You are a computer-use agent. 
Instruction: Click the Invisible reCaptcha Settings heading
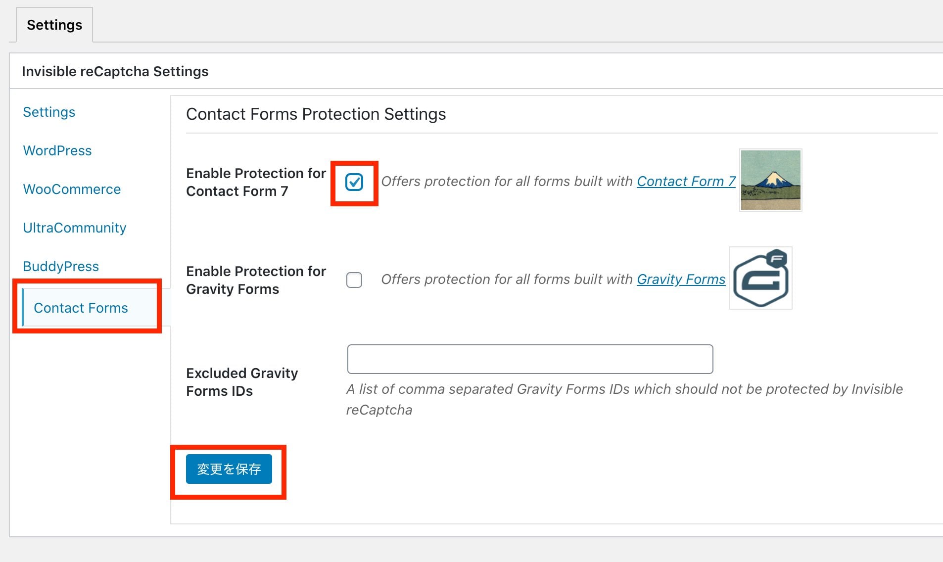[x=115, y=71]
